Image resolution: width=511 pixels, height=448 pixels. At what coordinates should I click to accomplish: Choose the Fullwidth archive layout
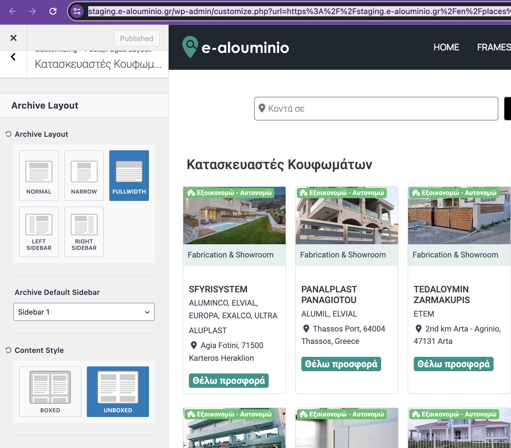click(x=129, y=176)
